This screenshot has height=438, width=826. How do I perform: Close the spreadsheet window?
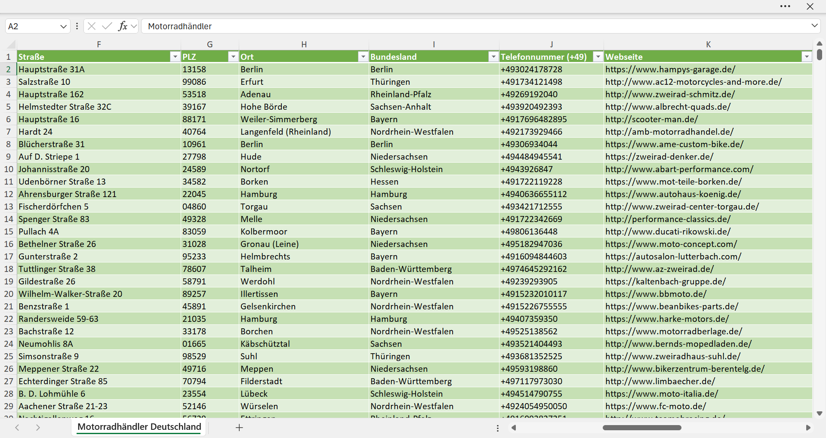(x=810, y=6)
